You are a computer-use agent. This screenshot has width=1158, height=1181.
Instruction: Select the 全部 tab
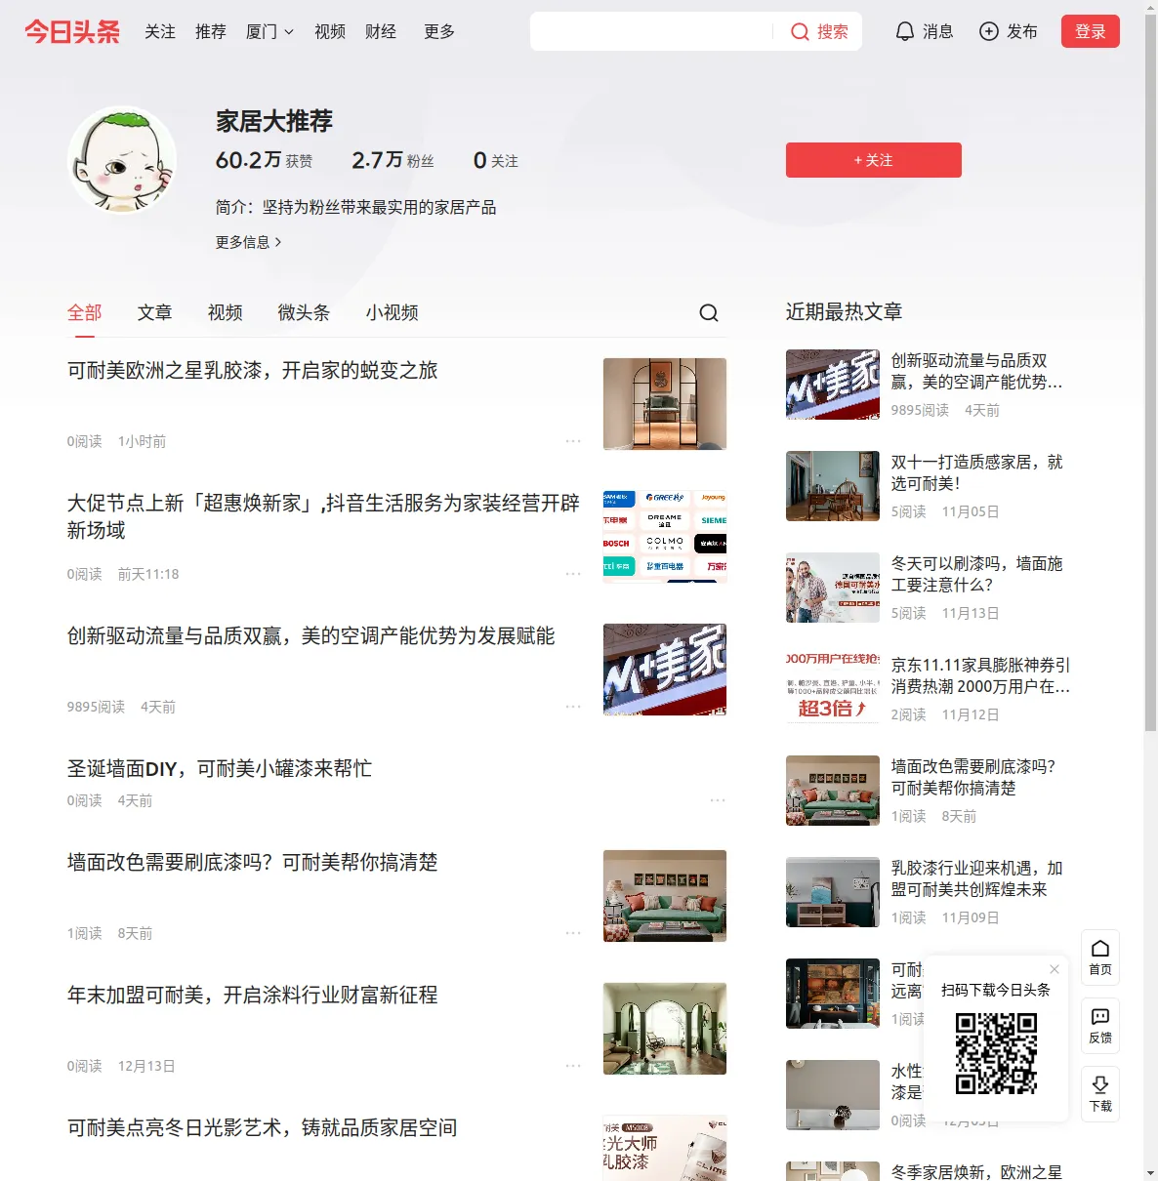[x=85, y=312]
